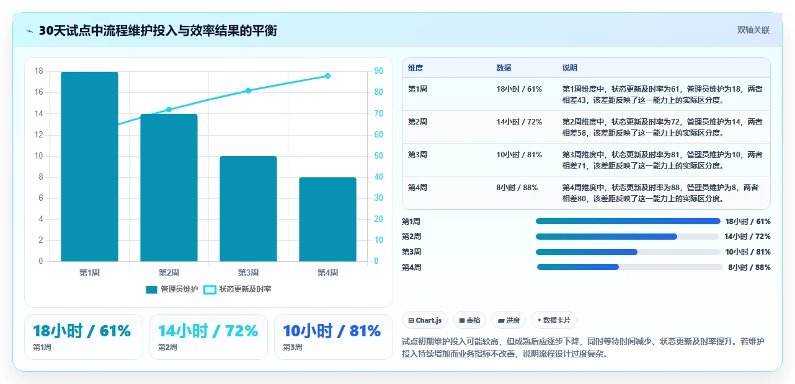Select the 第4周 bar in the chart
This screenshot has height=384, width=795.
[x=327, y=219]
